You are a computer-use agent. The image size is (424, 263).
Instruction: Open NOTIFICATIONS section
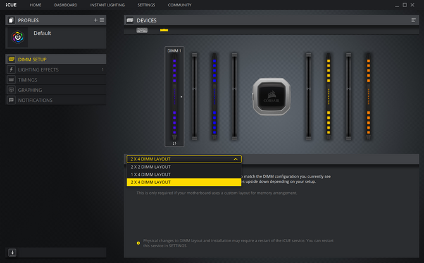point(56,100)
